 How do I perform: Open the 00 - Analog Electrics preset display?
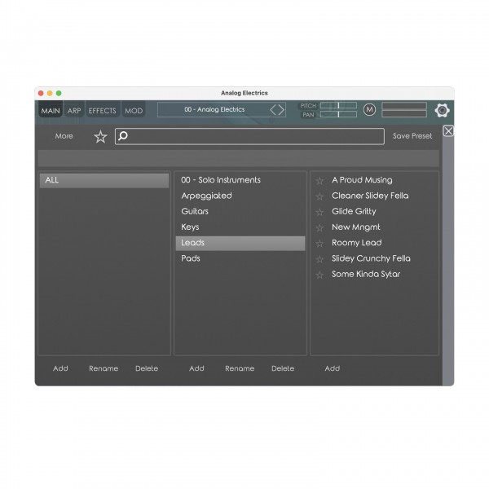coord(214,109)
